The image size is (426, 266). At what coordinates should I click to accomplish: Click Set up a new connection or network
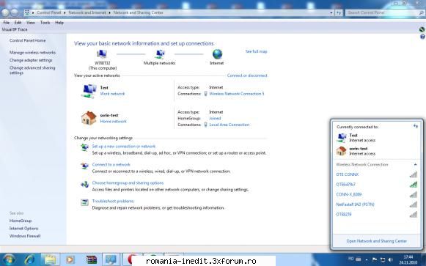click(124, 147)
